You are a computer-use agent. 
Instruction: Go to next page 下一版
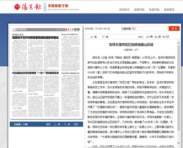(x=67, y=124)
